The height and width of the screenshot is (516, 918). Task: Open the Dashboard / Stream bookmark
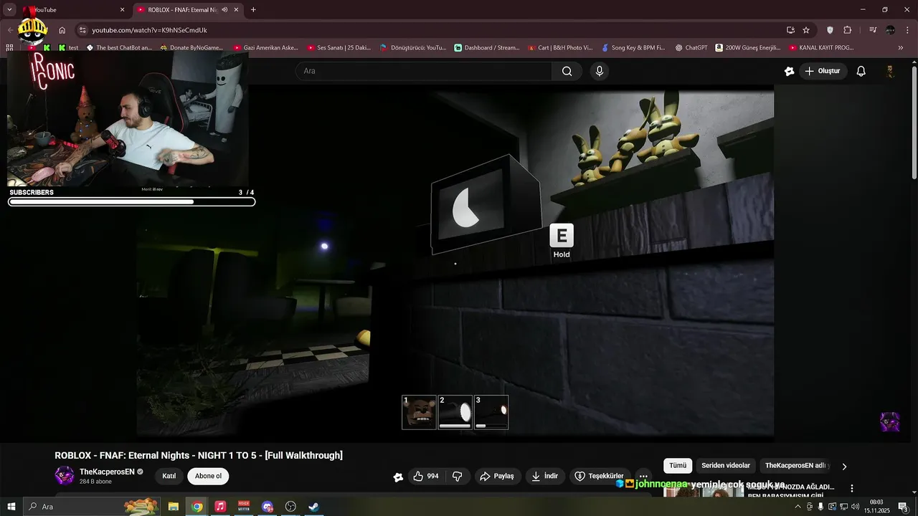pyautogui.click(x=487, y=47)
